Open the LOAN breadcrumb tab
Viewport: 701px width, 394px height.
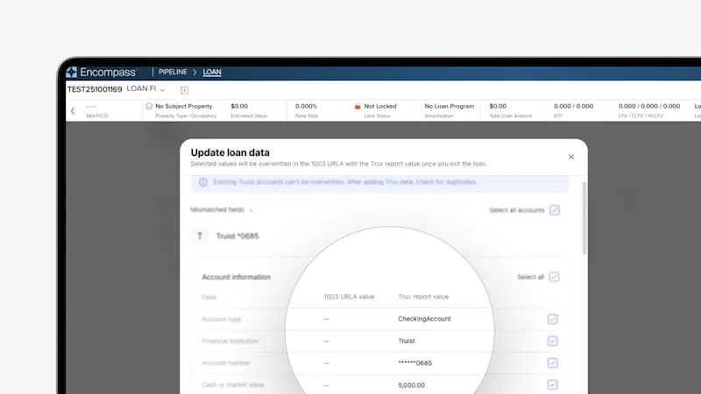212,72
